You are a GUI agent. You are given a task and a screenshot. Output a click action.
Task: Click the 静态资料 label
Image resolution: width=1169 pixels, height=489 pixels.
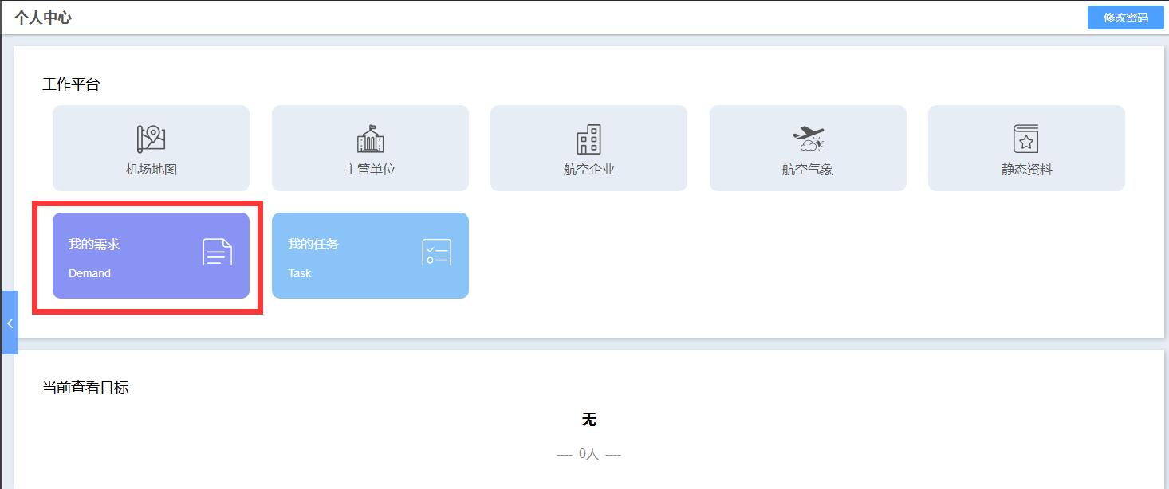click(x=1027, y=170)
